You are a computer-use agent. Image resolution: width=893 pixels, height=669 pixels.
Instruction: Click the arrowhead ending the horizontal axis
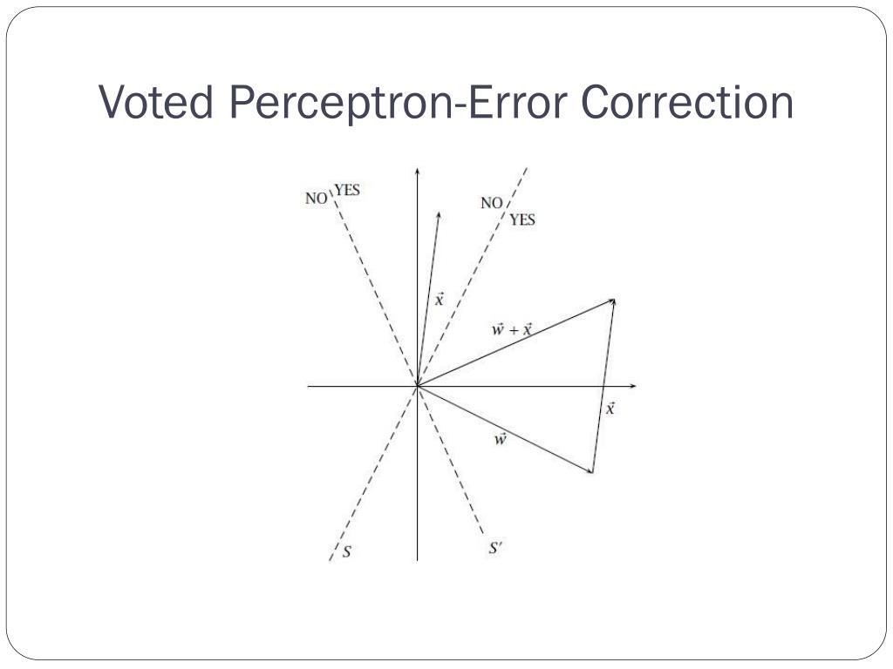633,386
